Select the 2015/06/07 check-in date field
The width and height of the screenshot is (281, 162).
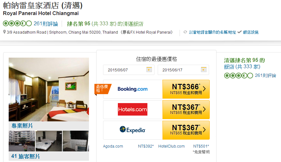[x=129, y=70]
